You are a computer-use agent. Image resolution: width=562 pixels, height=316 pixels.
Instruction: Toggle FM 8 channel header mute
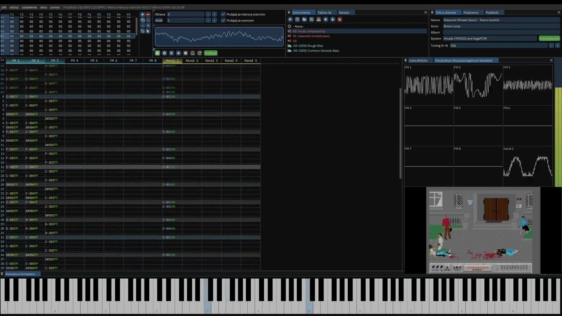click(152, 61)
